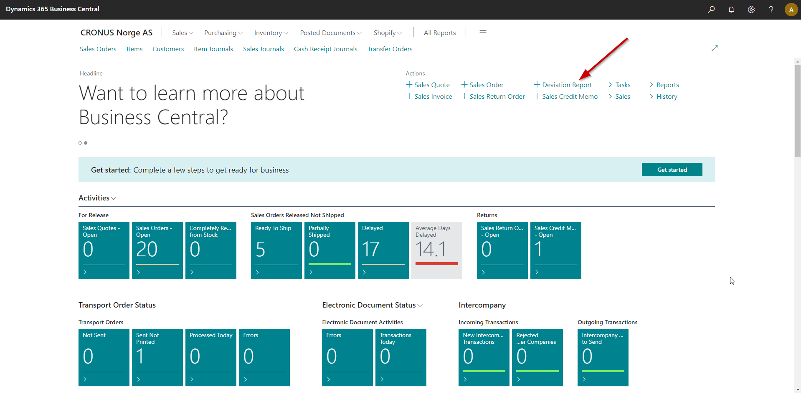The height and width of the screenshot is (393, 801).
Task: Create a new Deviation Report action
Action: coord(563,85)
